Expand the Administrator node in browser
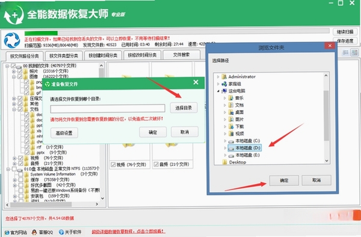This screenshot has width=361, height=237. click(218, 76)
